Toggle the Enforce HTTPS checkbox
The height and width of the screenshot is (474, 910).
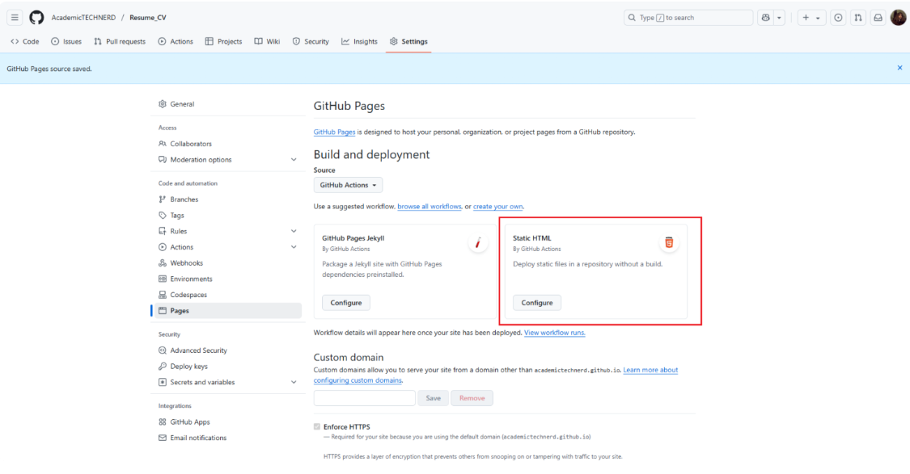(x=317, y=426)
